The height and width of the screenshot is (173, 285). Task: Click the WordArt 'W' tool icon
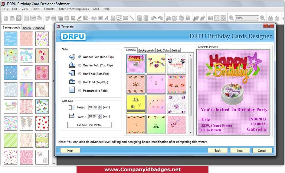94,18
